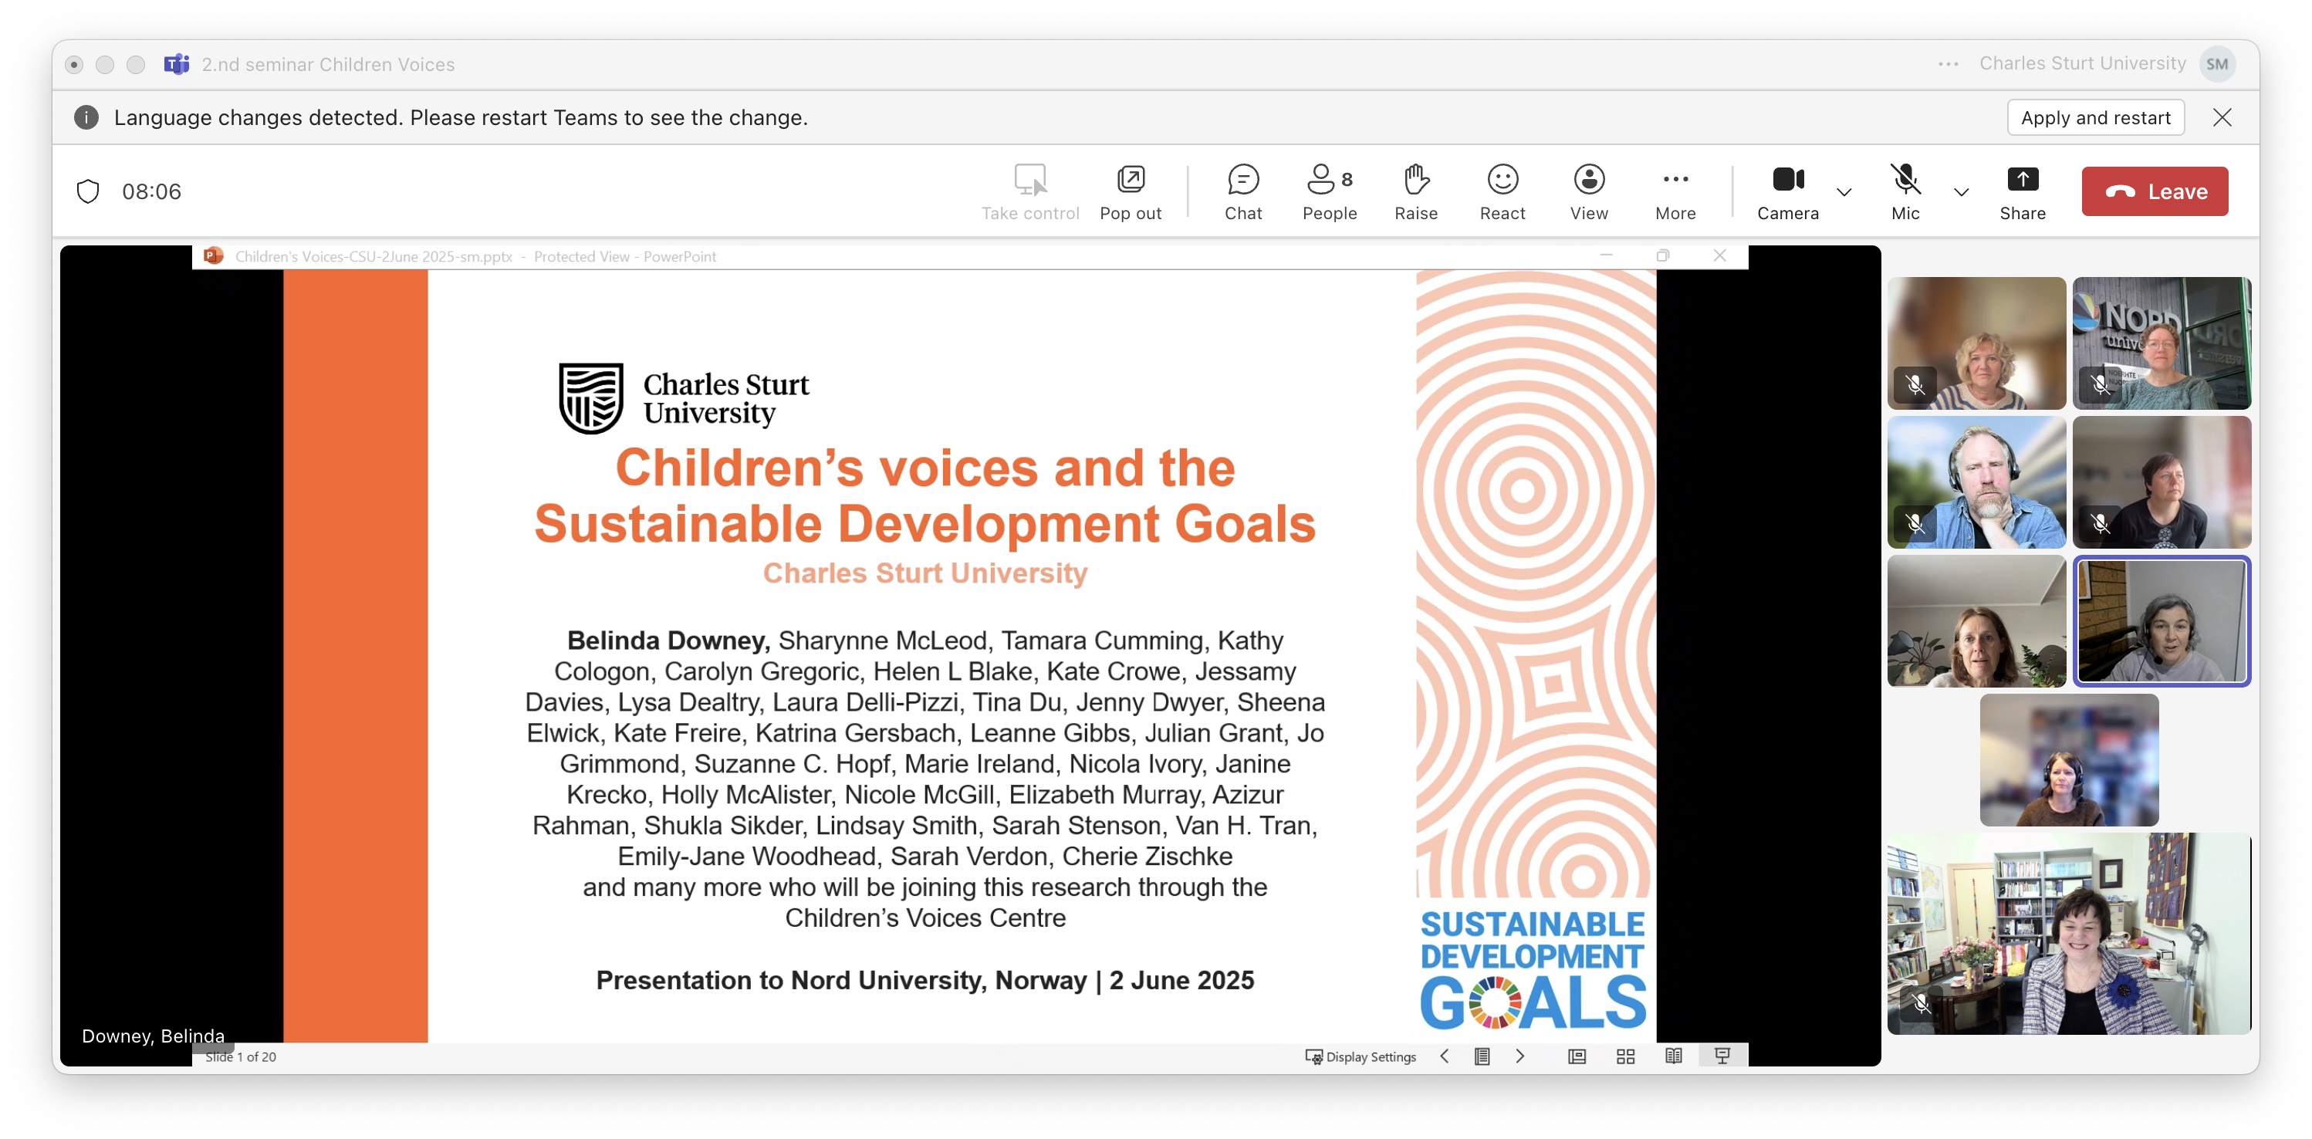
Task: Select the participant video in front of bookshelves
Action: pyautogui.click(x=2068, y=934)
